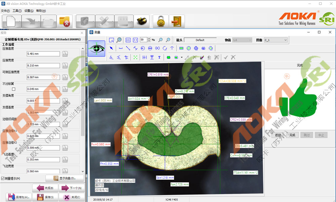This screenshot has width=336, height=202.
Task: Set zoom to 1:1 scale
Action: tap(128, 40)
